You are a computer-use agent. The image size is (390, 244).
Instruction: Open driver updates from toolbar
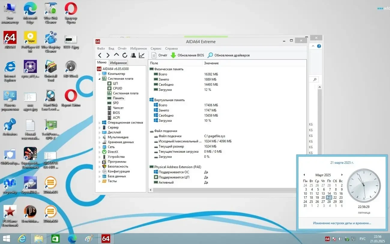point(228,55)
